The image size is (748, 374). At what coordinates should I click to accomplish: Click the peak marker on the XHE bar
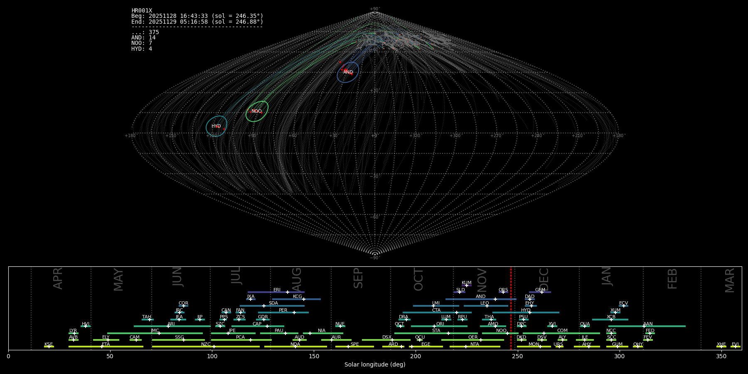coord(721,347)
